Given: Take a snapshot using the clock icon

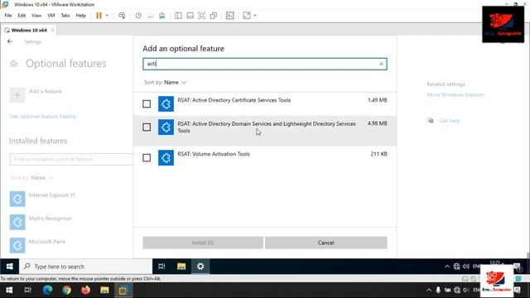Looking at the screenshot, I should click(138, 16).
